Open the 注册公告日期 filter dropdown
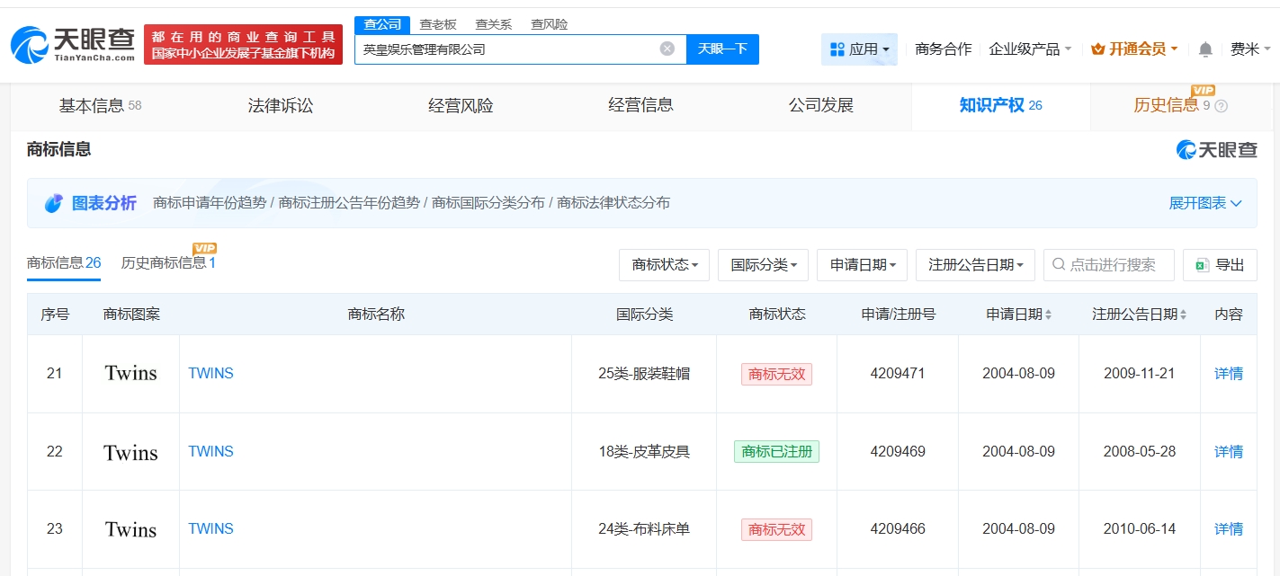Image resolution: width=1280 pixels, height=576 pixels. [x=976, y=265]
